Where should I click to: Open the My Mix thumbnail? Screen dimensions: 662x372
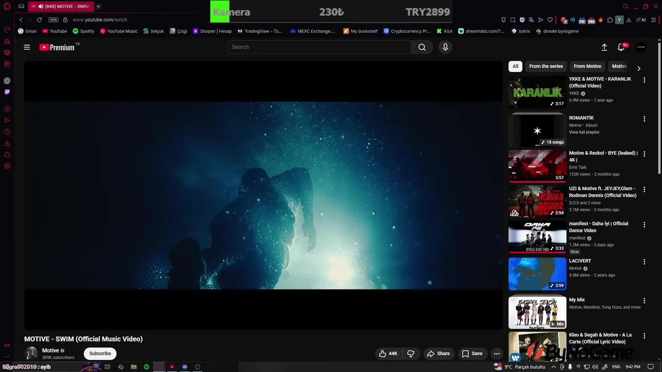click(x=537, y=313)
